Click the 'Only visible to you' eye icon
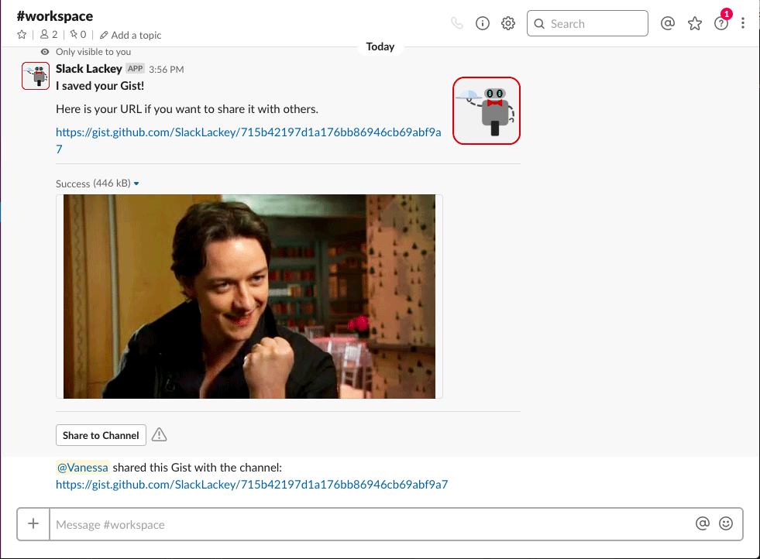 point(45,52)
